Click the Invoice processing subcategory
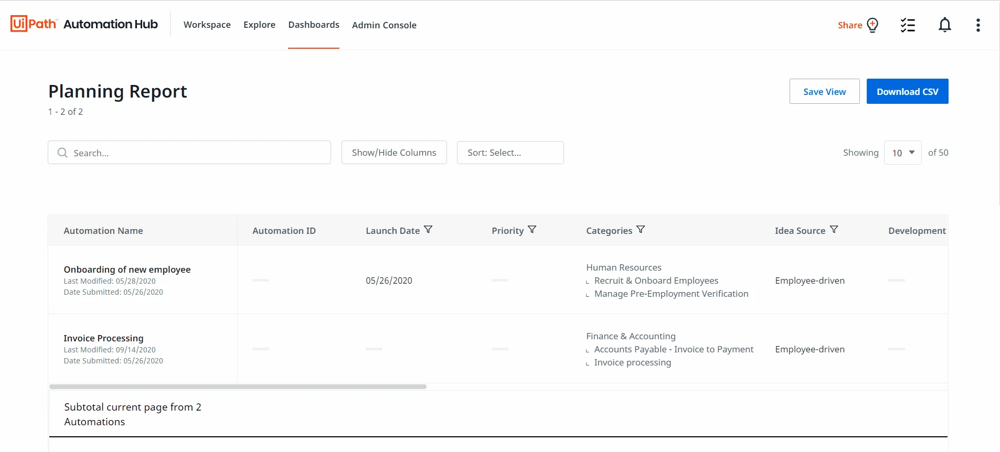Screen dimensions: 1000x452 click(x=632, y=362)
